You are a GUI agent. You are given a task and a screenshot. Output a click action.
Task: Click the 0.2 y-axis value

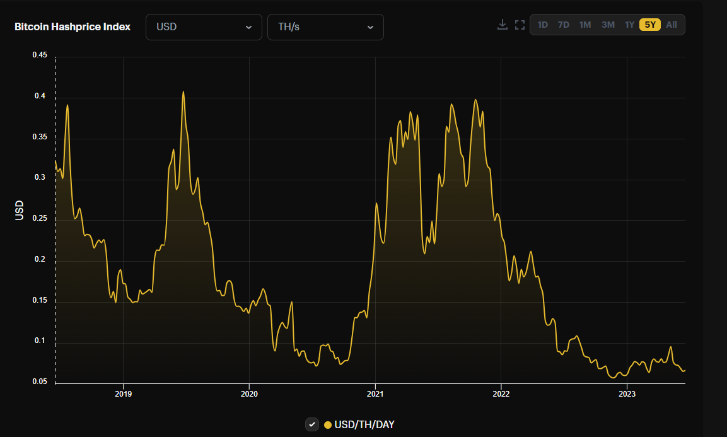[x=40, y=259]
